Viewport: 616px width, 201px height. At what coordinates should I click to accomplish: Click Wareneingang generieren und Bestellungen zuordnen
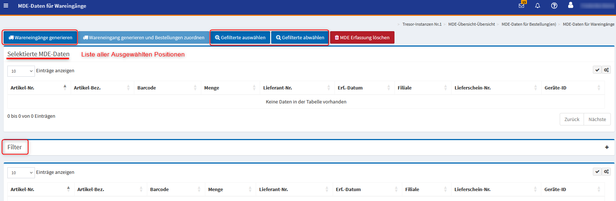[x=144, y=37]
